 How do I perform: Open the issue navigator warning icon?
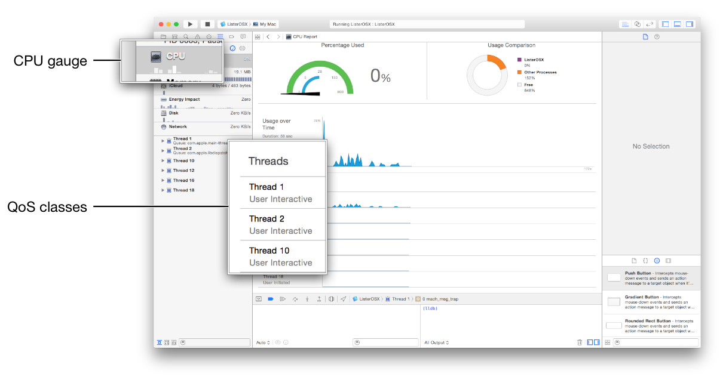[x=198, y=36]
